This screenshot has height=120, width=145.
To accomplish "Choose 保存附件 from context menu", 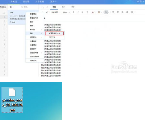I will (35, 37).
